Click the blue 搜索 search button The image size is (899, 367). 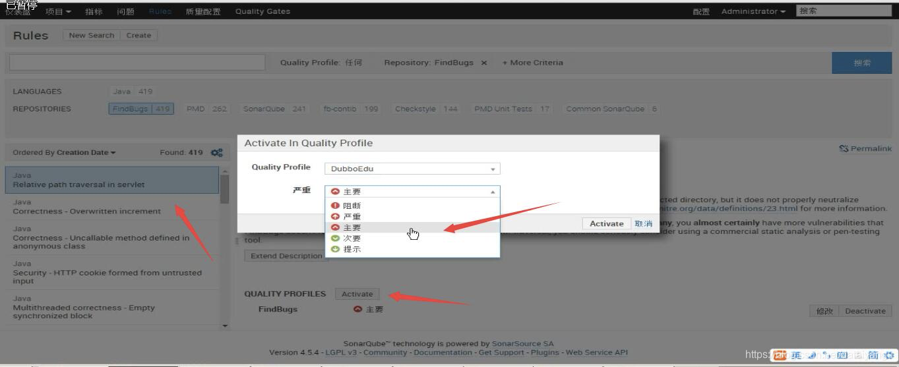pyautogui.click(x=862, y=63)
